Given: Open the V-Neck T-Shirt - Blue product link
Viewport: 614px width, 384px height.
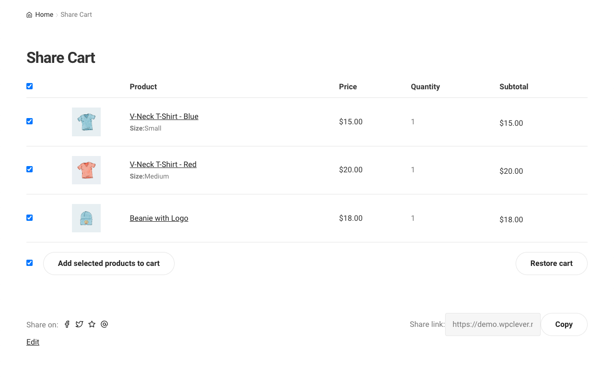Looking at the screenshot, I should coord(164,117).
